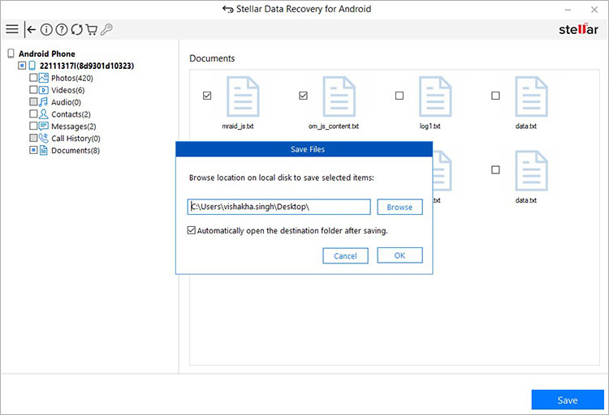Click the Photos category icon
The width and height of the screenshot is (609, 415).
[x=44, y=78]
